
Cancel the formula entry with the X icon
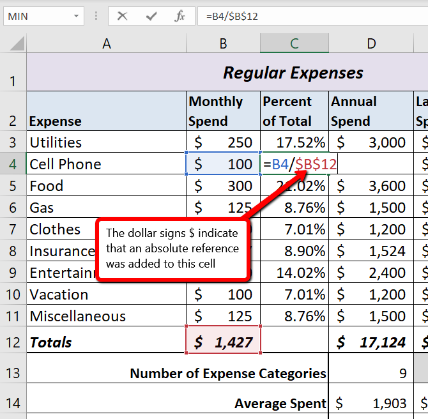(122, 16)
